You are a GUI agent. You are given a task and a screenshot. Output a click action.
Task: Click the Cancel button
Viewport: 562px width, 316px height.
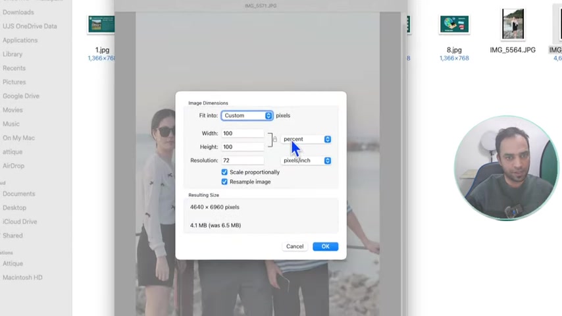295,246
